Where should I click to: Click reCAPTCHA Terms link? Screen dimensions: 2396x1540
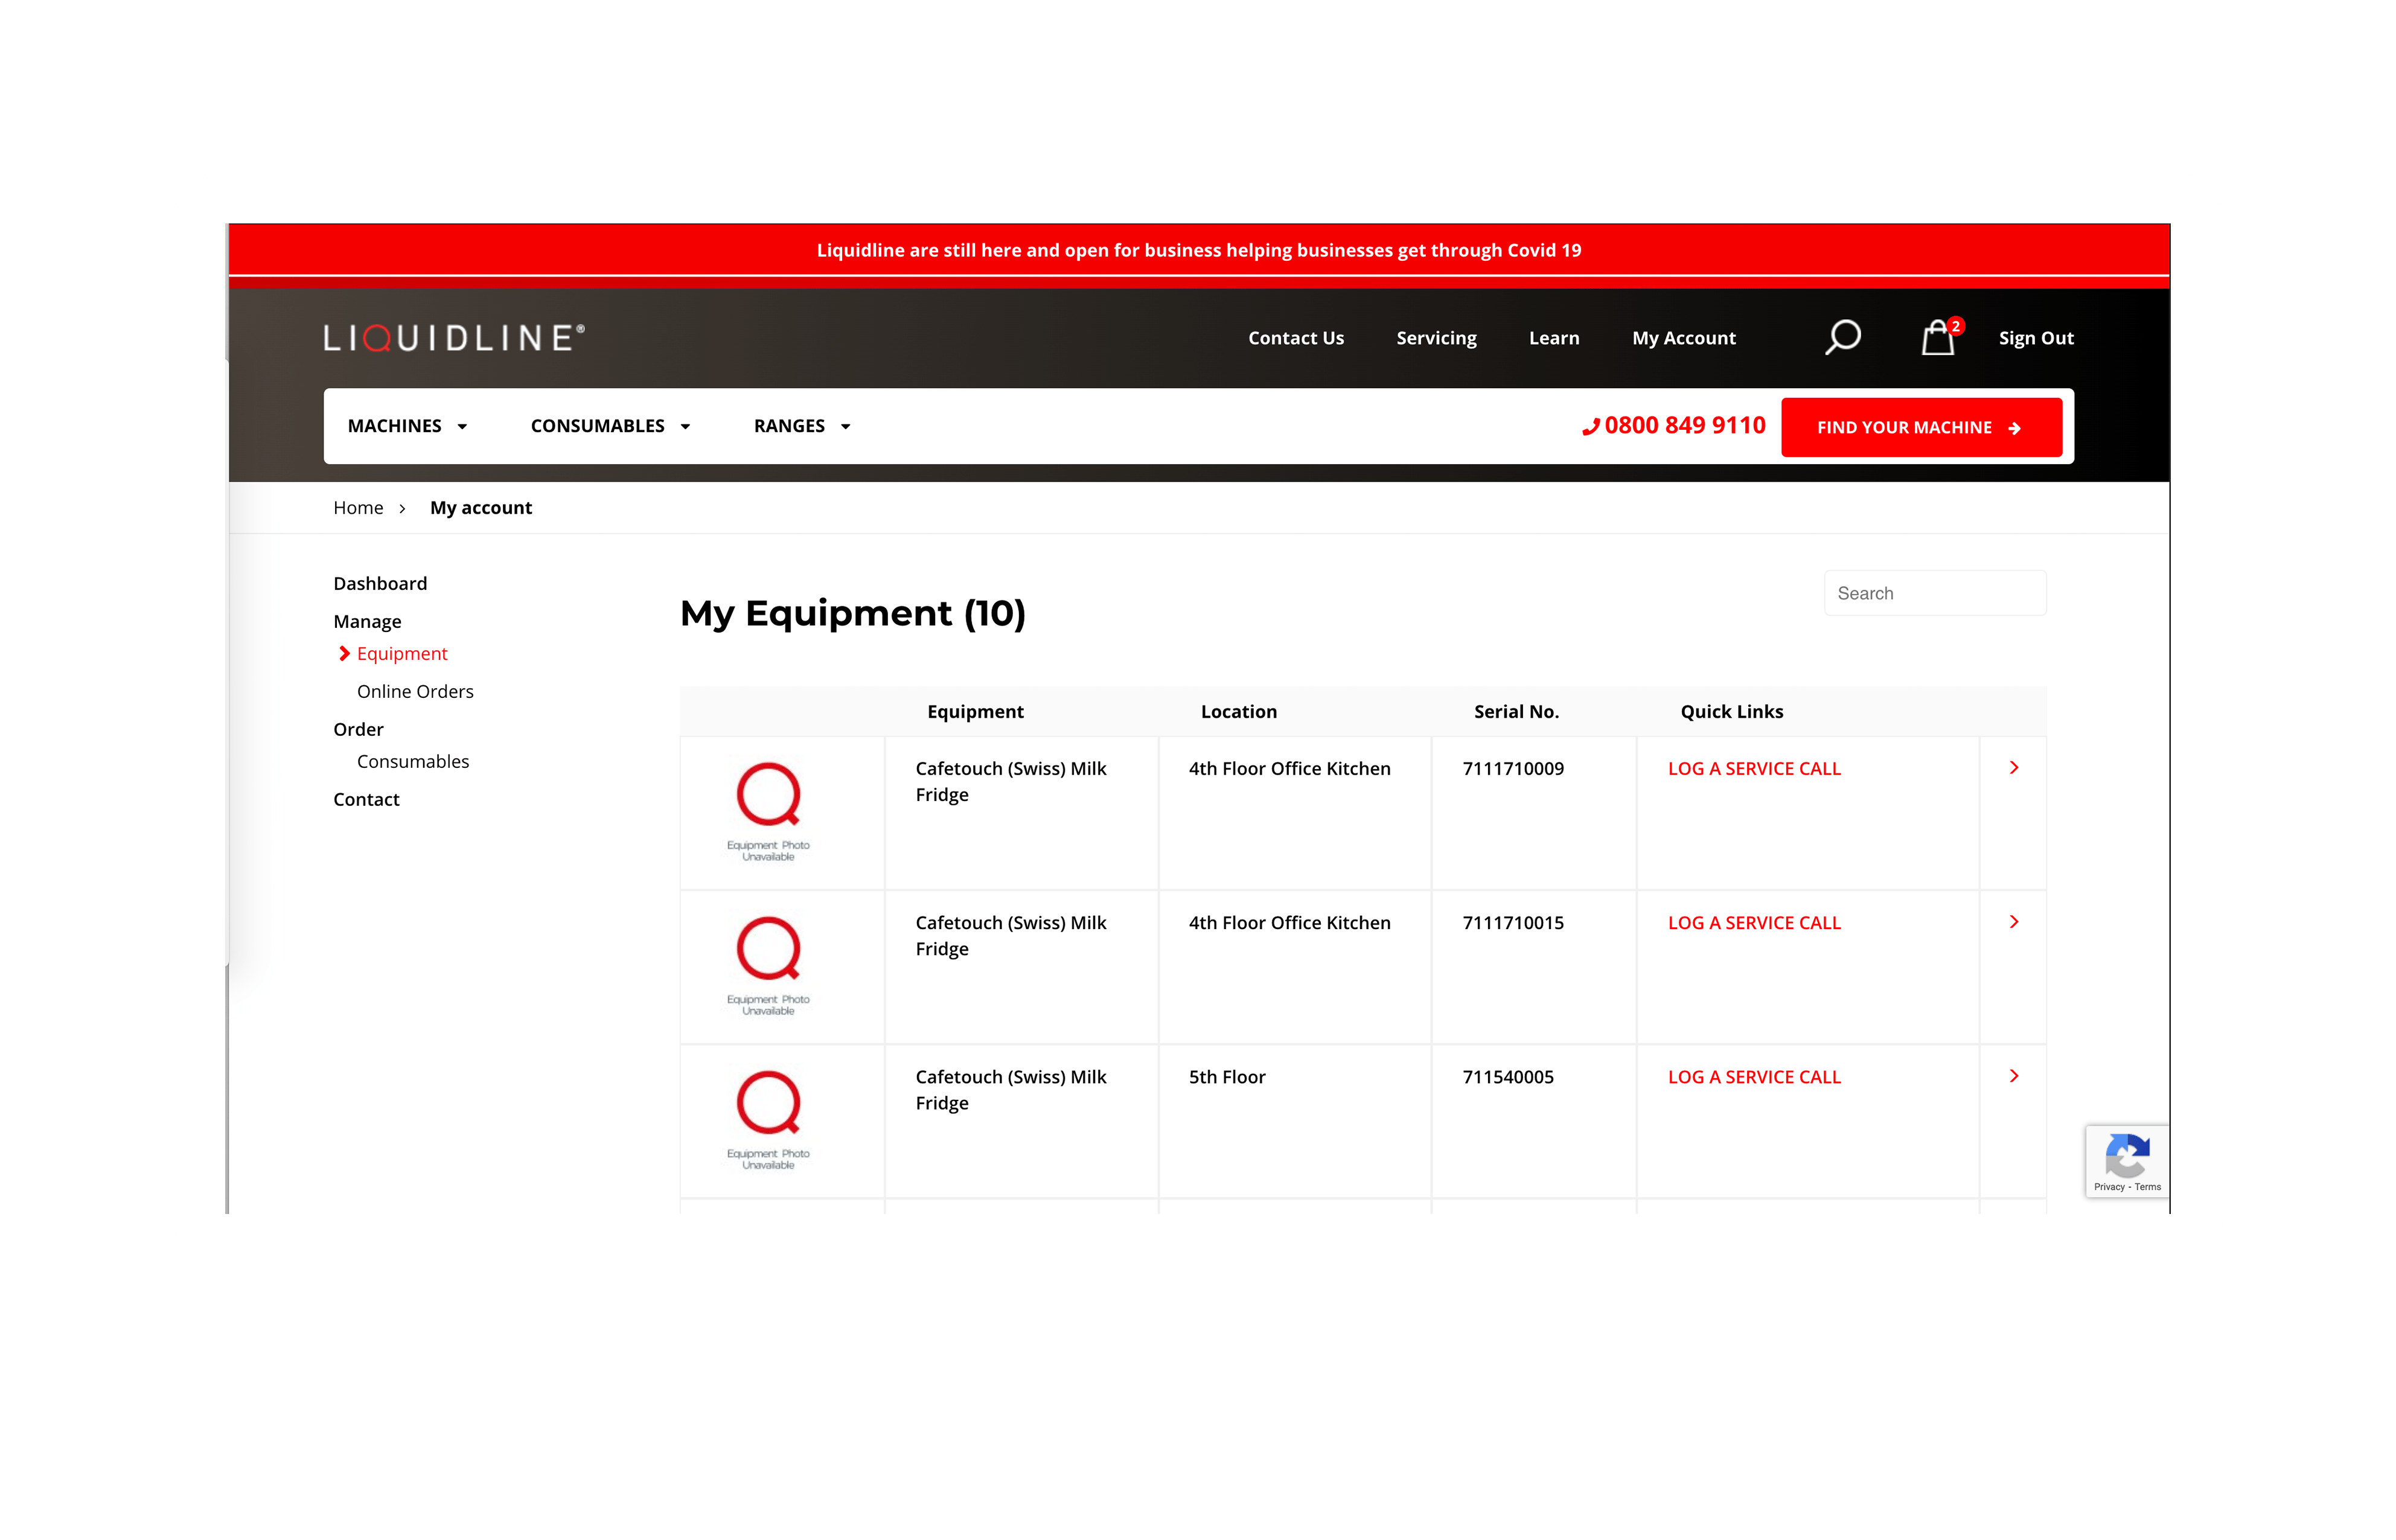(x=2147, y=1187)
